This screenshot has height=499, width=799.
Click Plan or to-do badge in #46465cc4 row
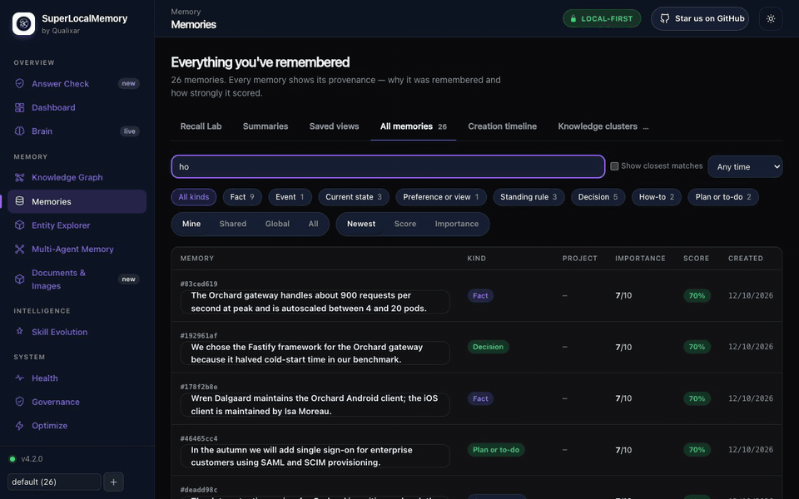pos(496,450)
